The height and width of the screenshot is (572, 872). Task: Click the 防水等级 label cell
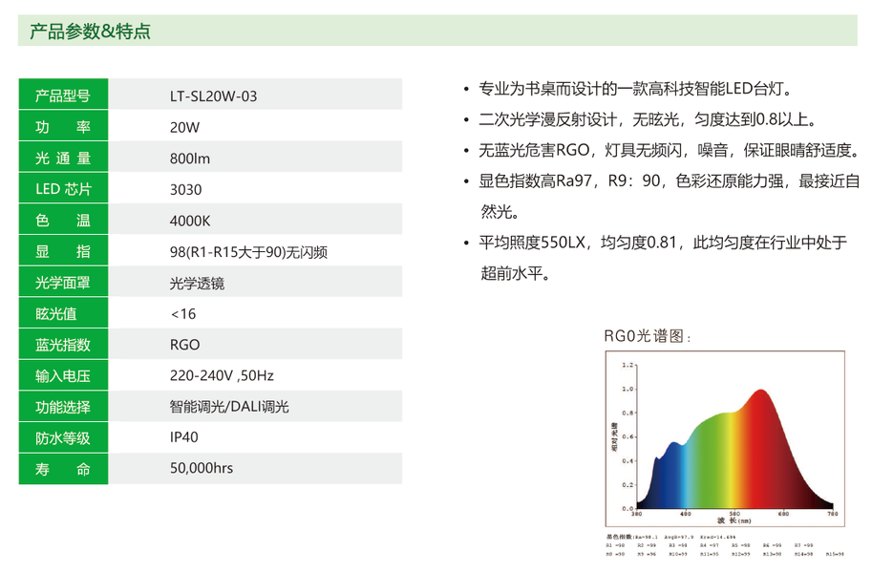coord(63,438)
